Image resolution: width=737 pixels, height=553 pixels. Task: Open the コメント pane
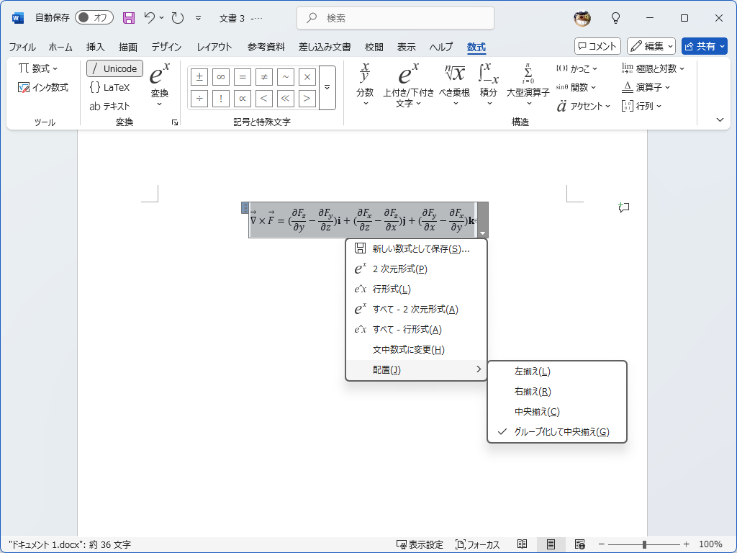pyautogui.click(x=597, y=45)
